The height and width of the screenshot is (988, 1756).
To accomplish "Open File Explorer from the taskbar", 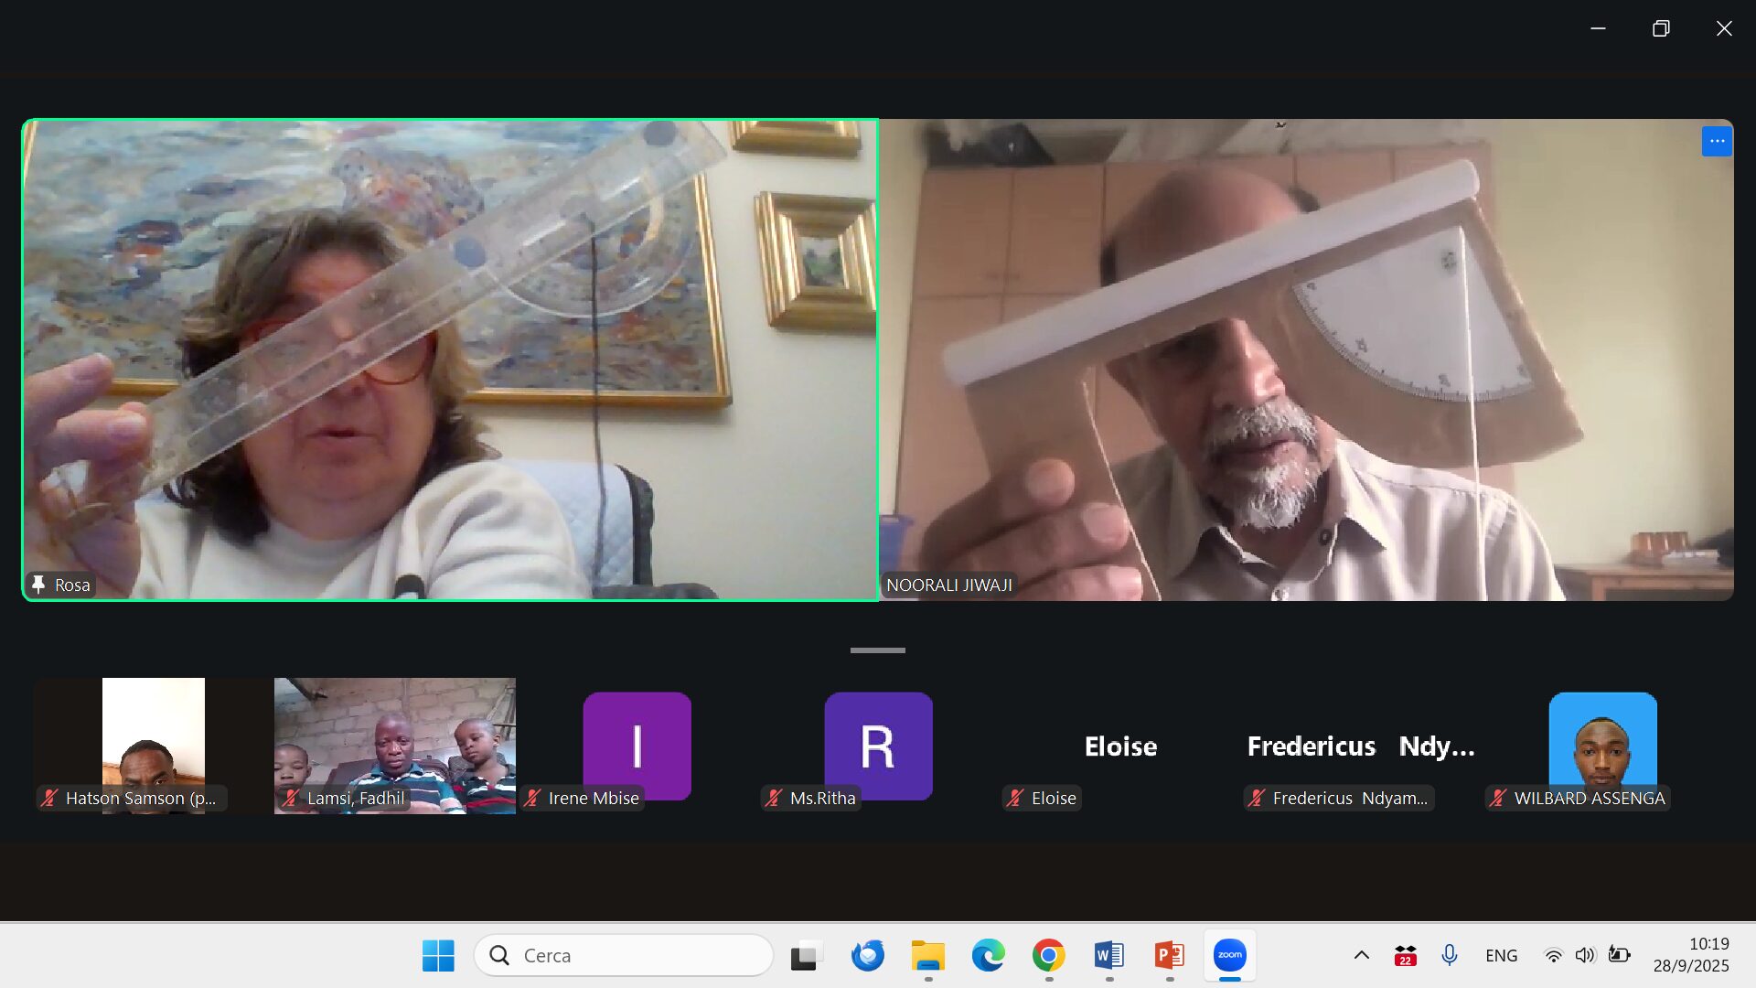I will (x=927, y=955).
